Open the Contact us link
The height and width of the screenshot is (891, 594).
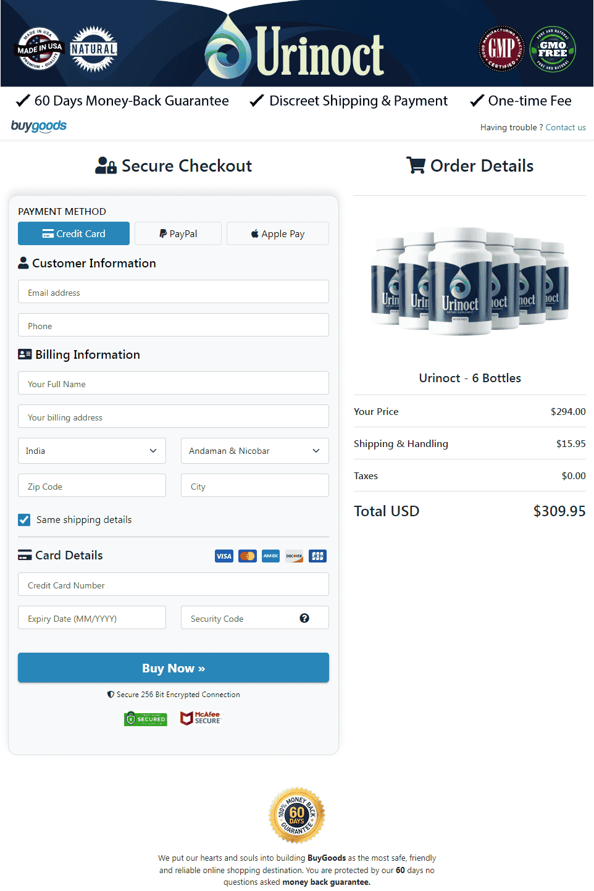tap(566, 127)
